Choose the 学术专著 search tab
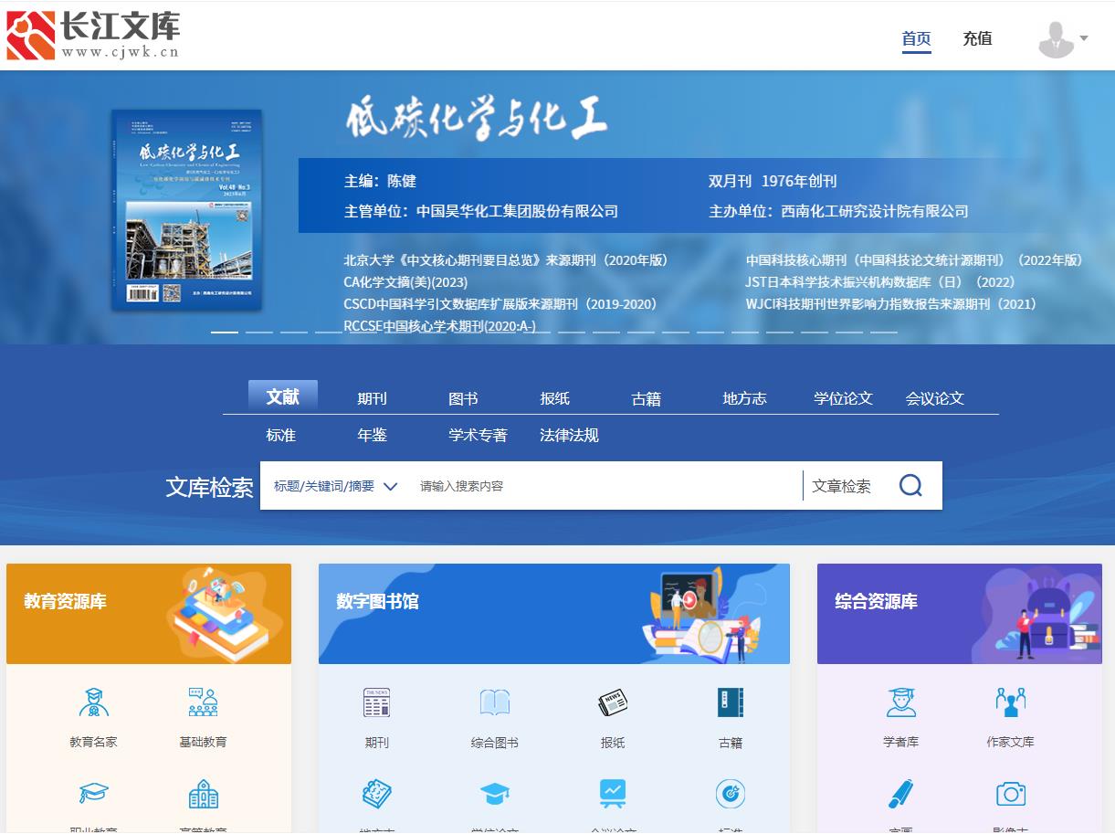 [x=479, y=435]
